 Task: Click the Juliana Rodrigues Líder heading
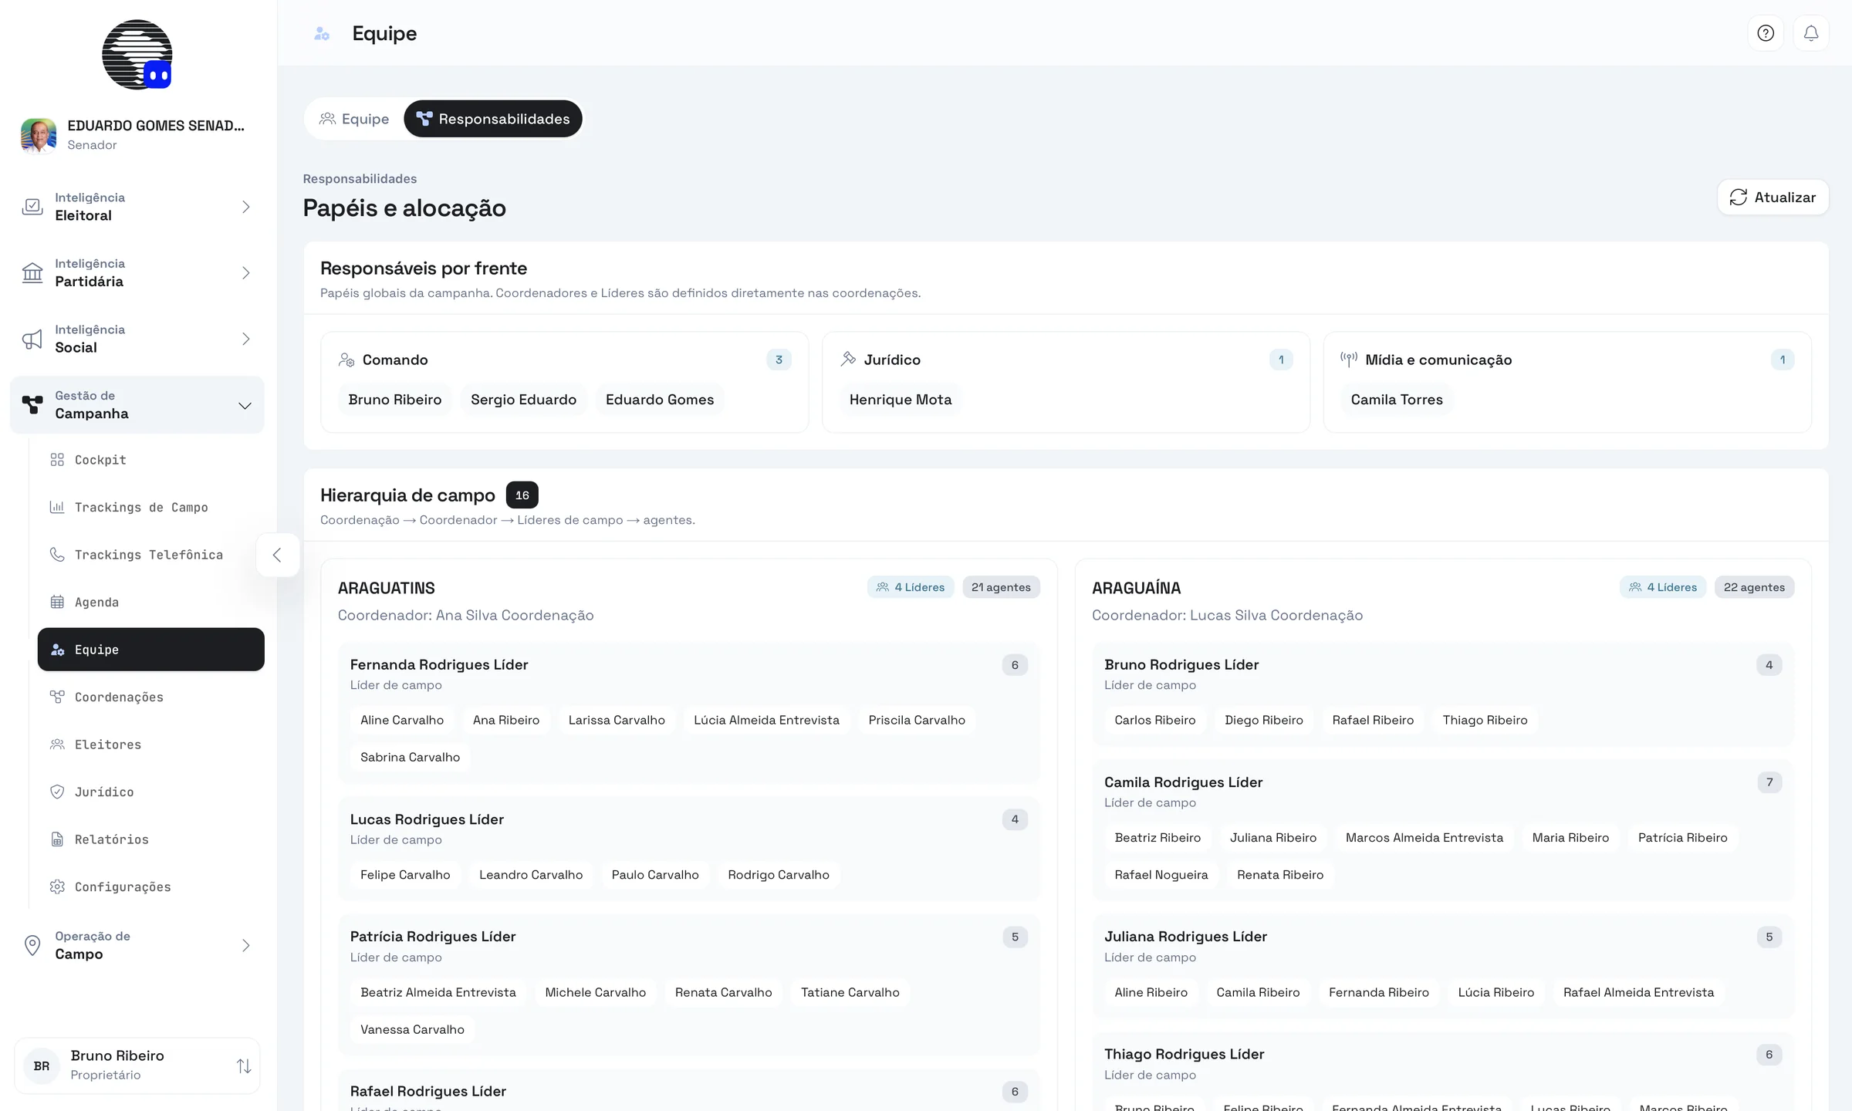point(1185,937)
